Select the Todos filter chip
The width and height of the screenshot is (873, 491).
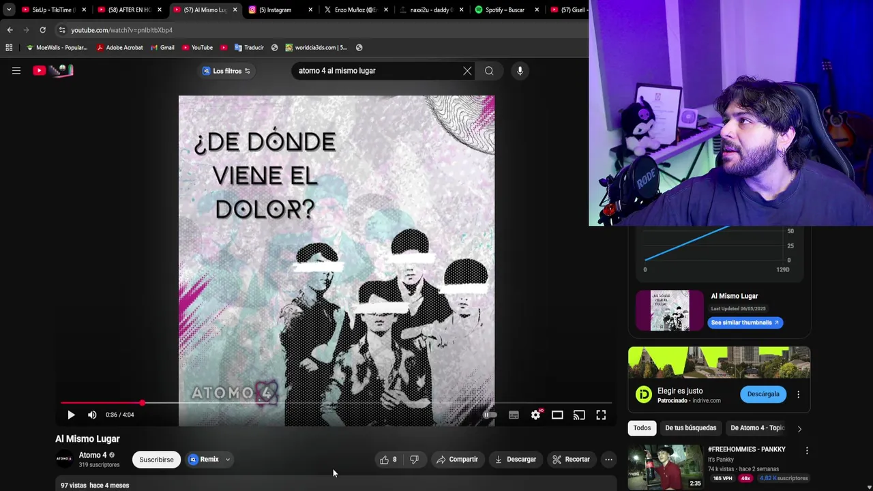pyautogui.click(x=642, y=428)
